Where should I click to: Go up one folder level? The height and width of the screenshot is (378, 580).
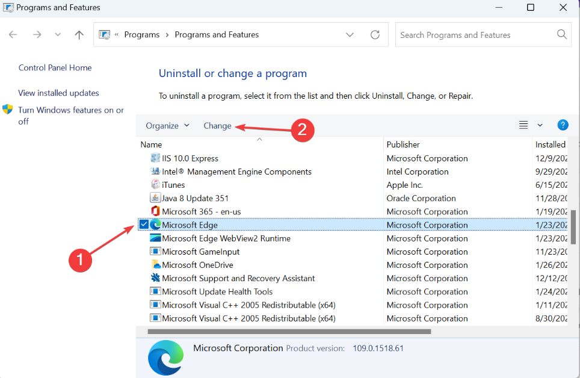pyautogui.click(x=79, y=34)
